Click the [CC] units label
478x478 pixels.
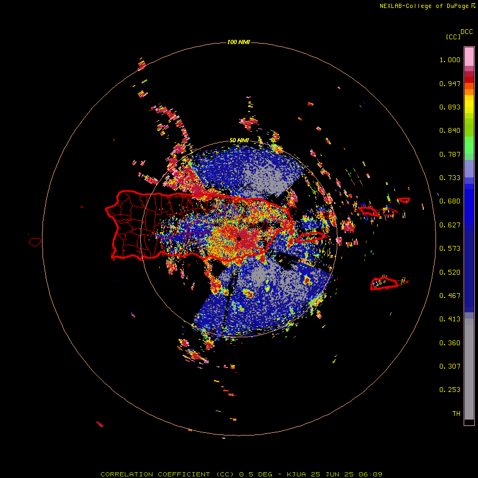coord(453,37)
